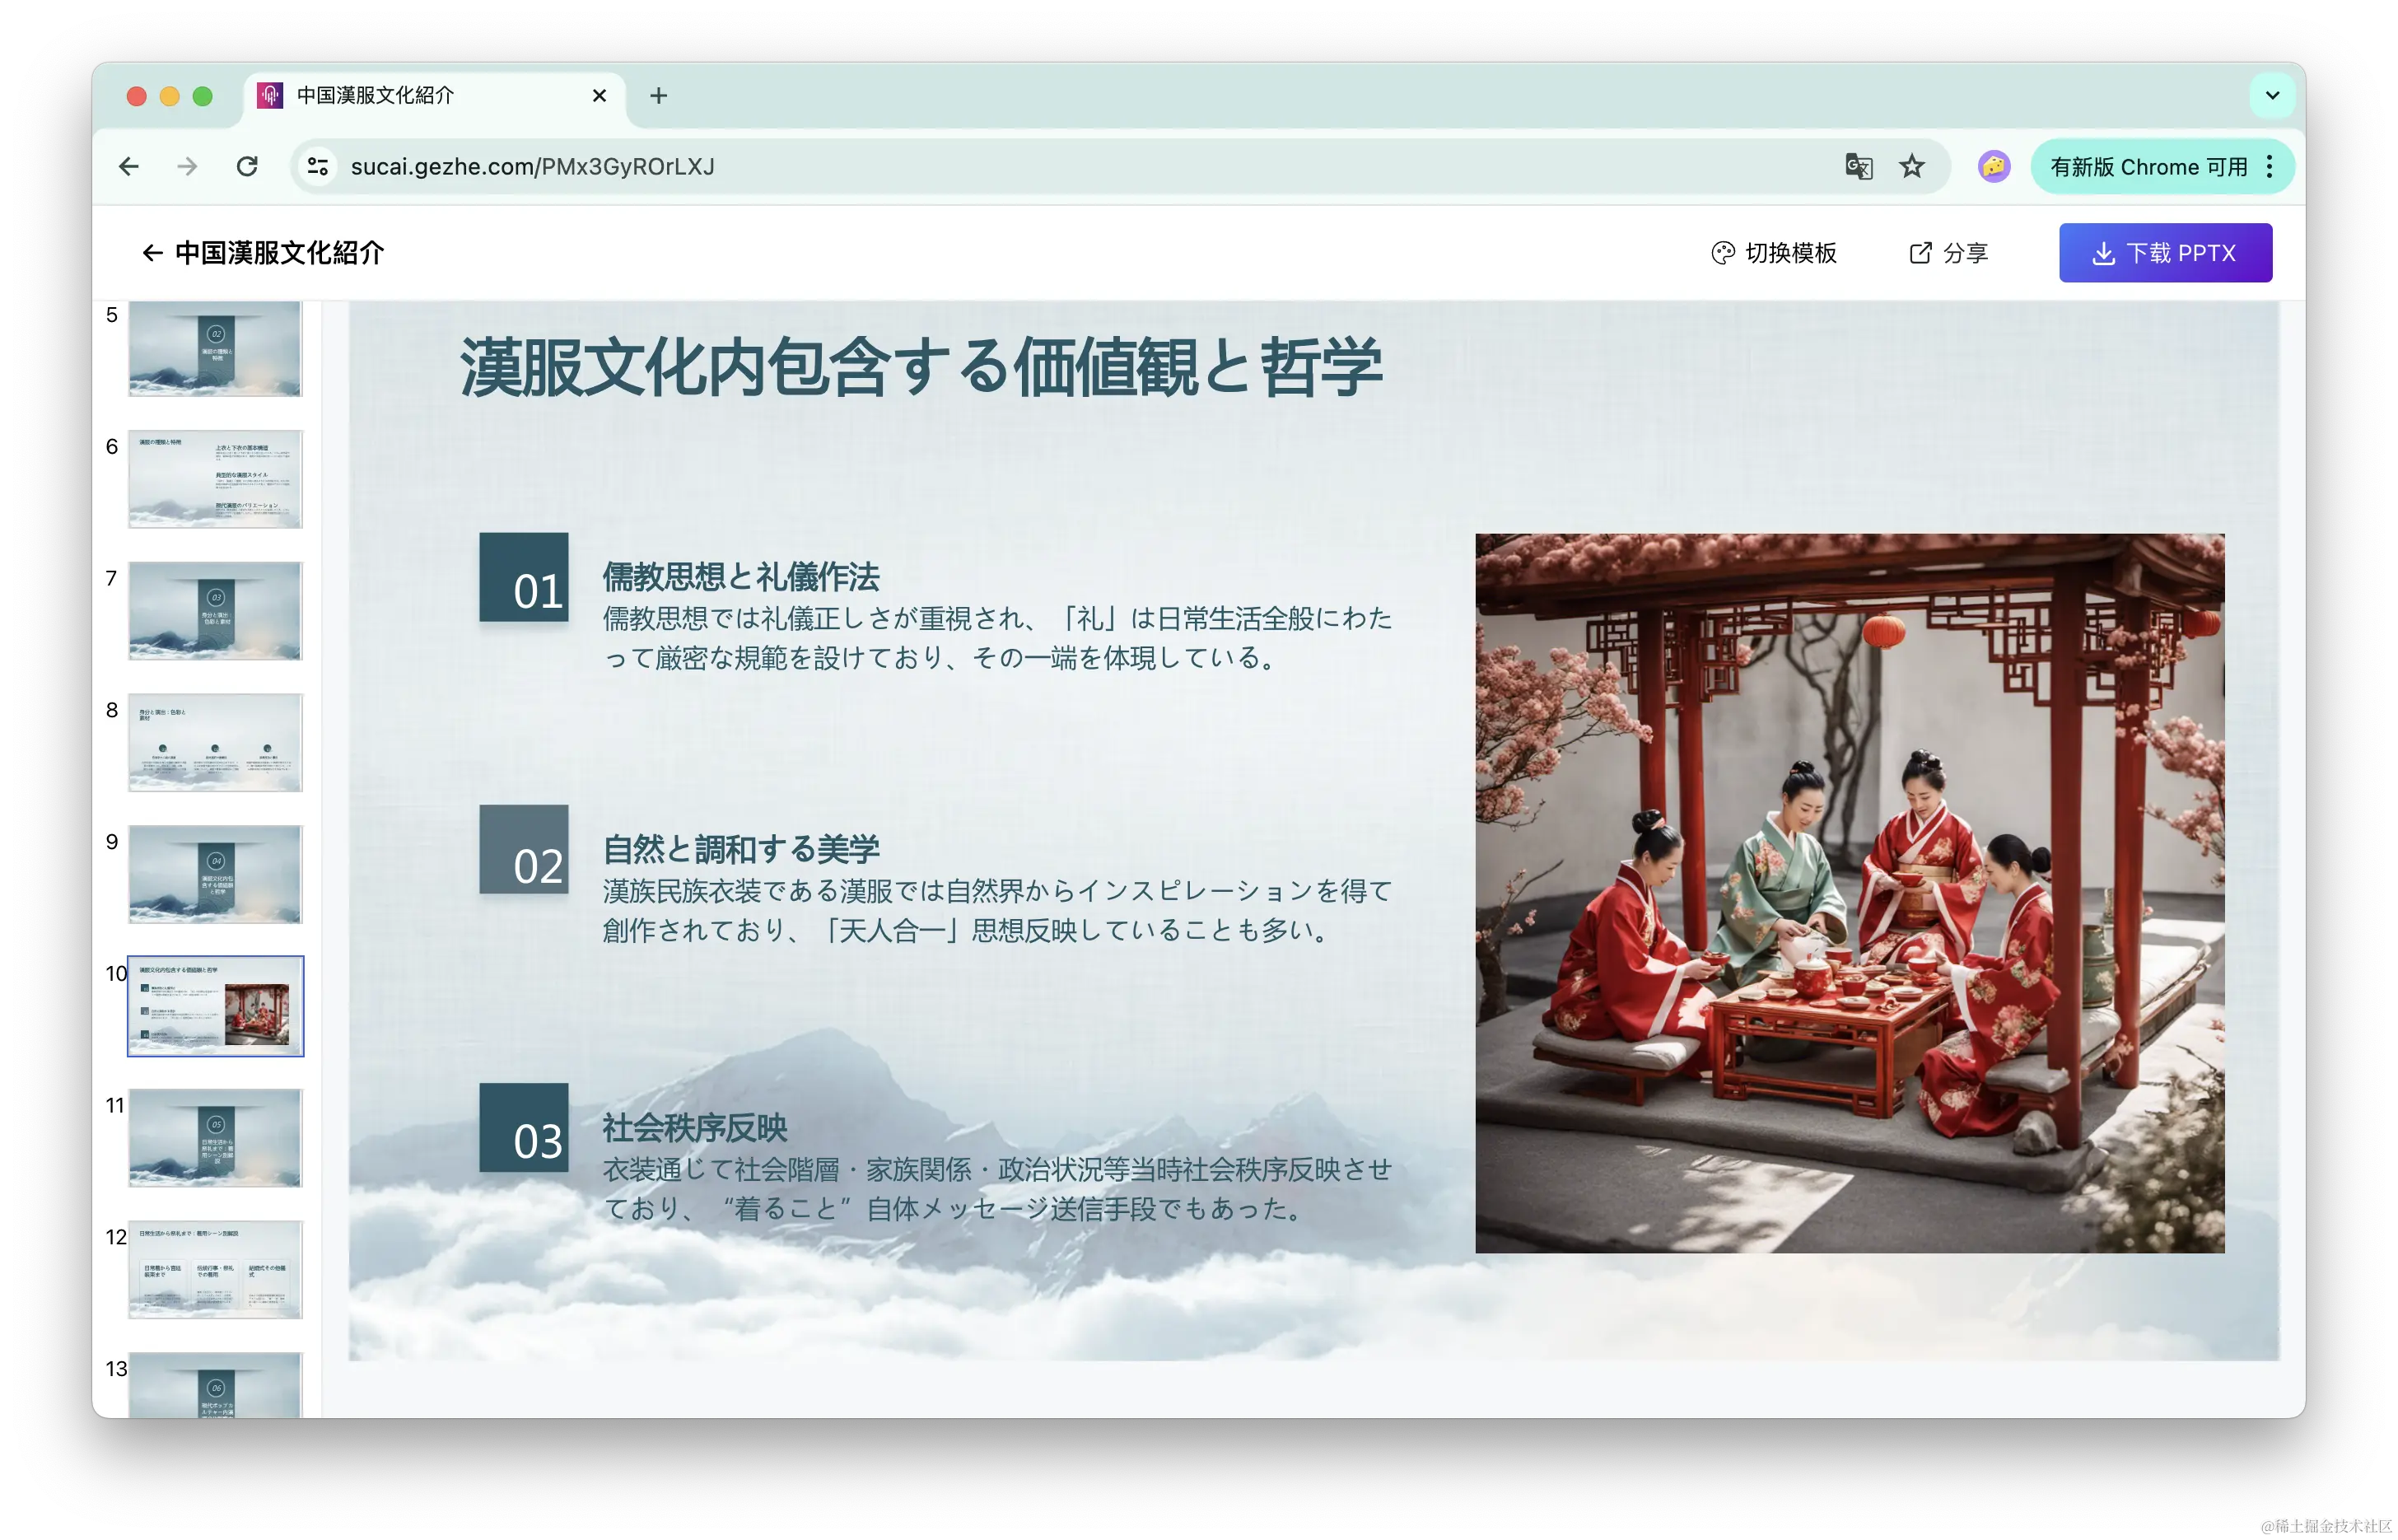Select slide 12 thumbnail
2398x1540 pixels.
[215, 1269]
